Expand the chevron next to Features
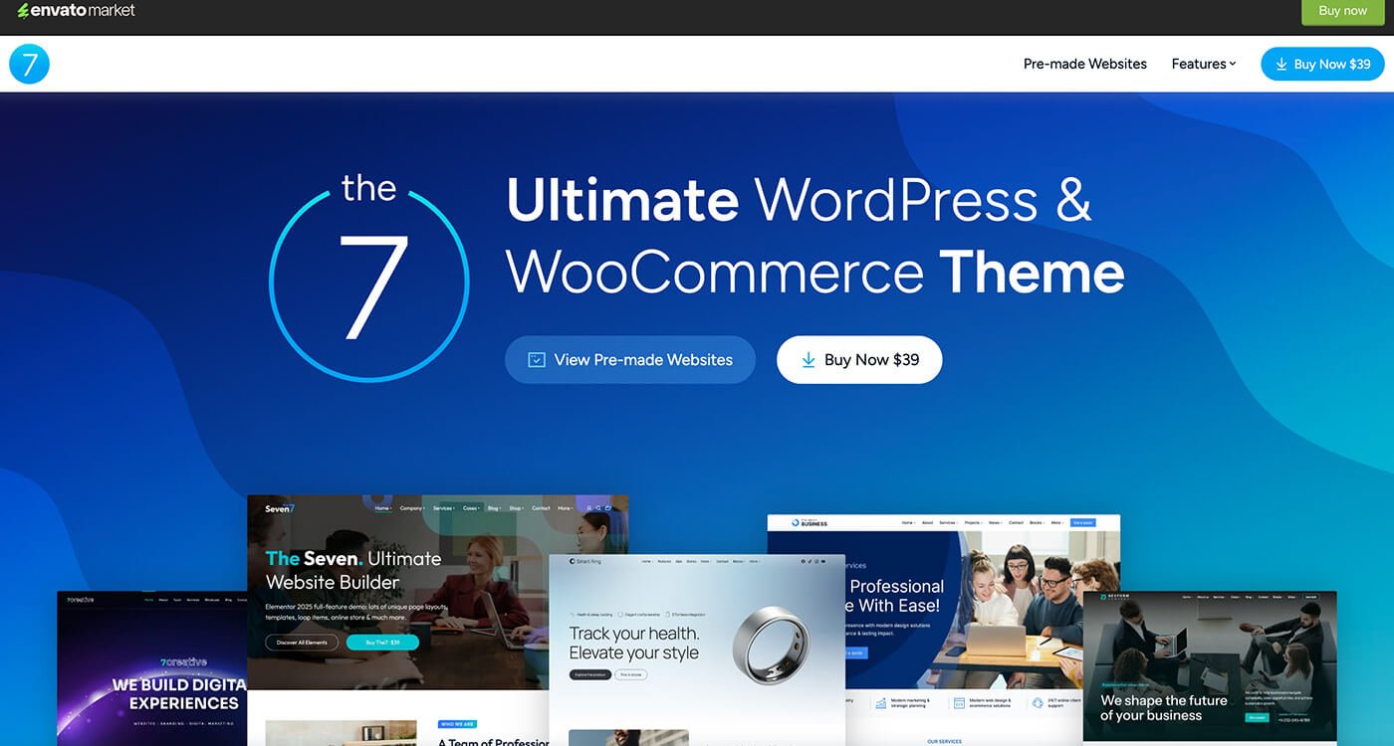Screen dimensions: 1394x746 point(1233,64)
